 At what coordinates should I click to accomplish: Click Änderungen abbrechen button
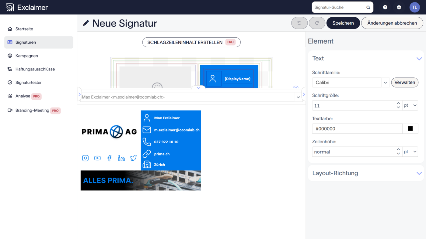point(392,23)
